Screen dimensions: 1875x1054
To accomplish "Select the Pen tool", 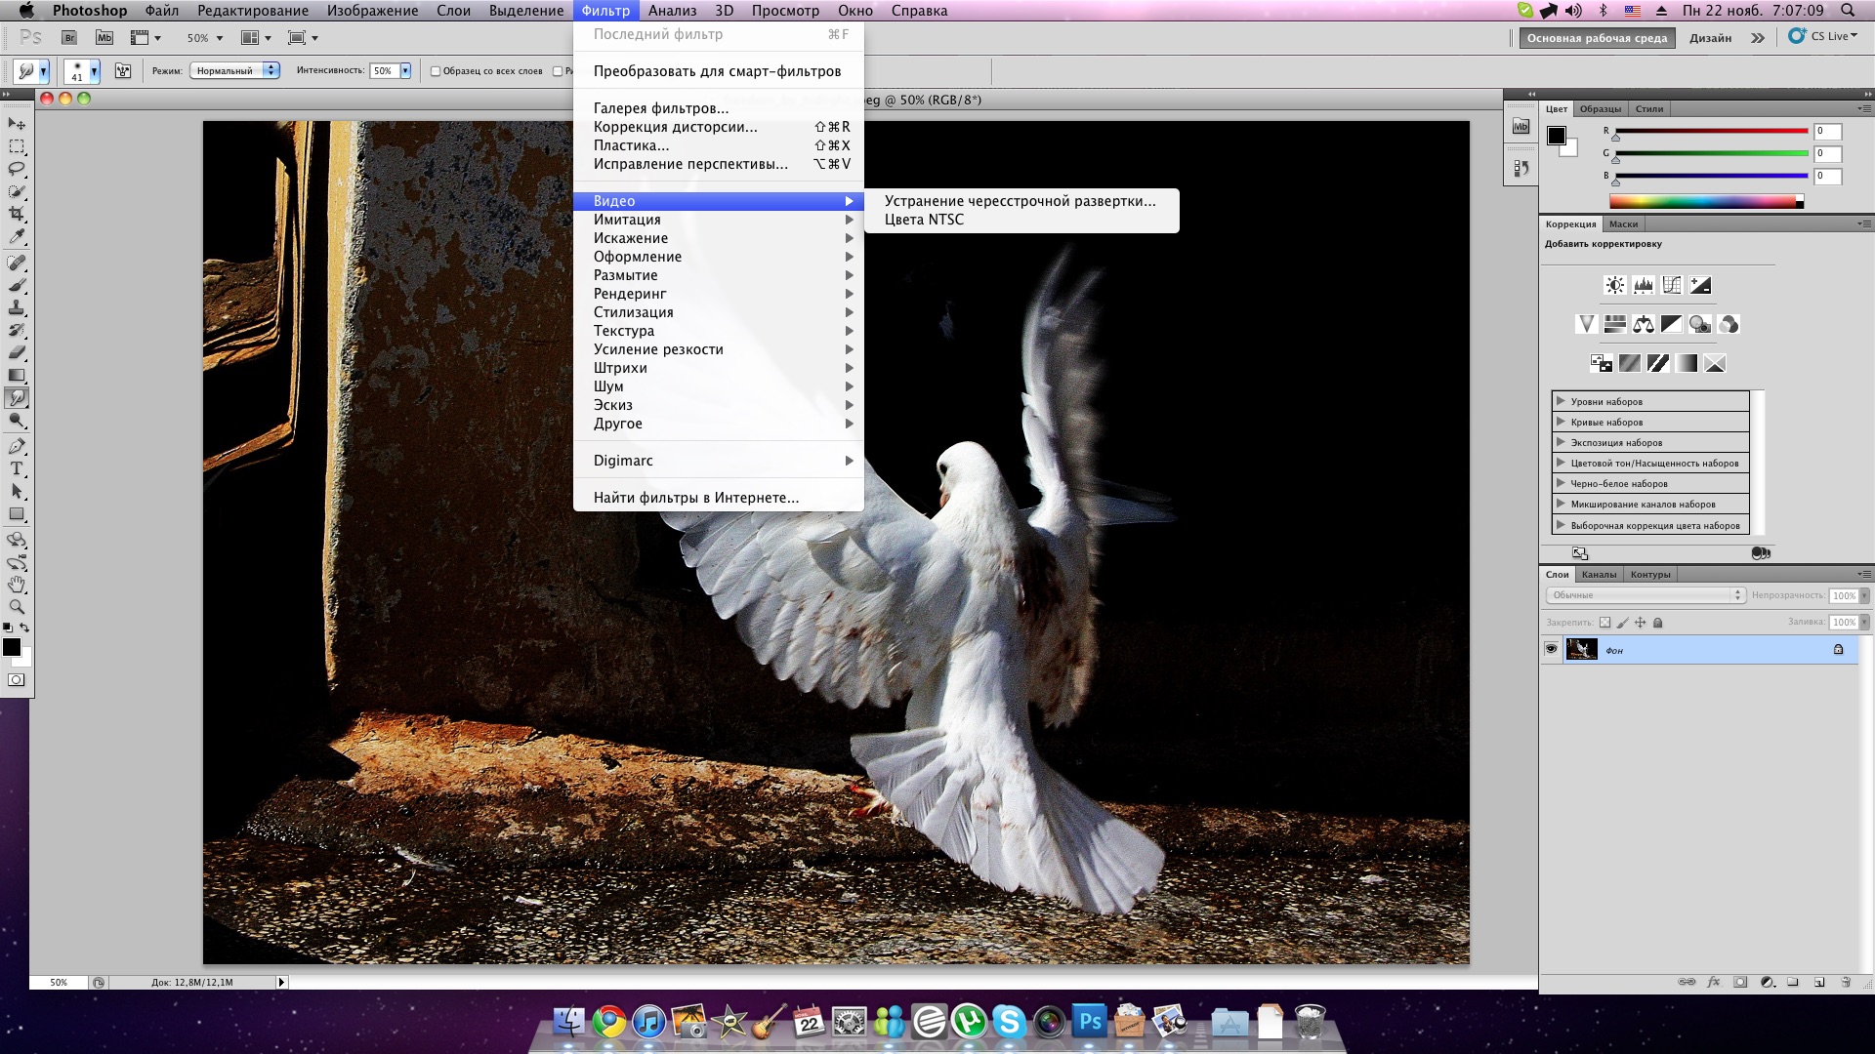I will (x=17, y=447).
